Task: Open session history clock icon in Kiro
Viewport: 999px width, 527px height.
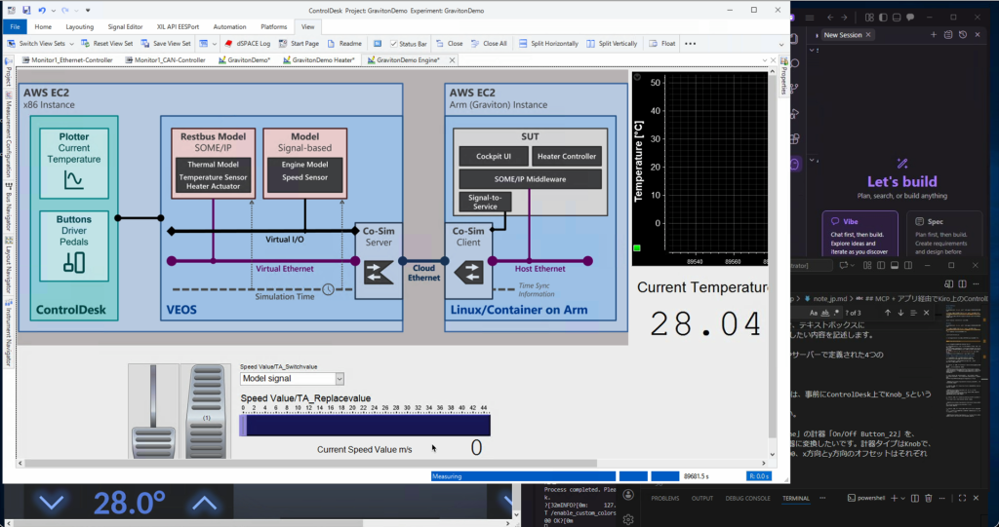Action: pyautogui.click(x=963, y=35)
